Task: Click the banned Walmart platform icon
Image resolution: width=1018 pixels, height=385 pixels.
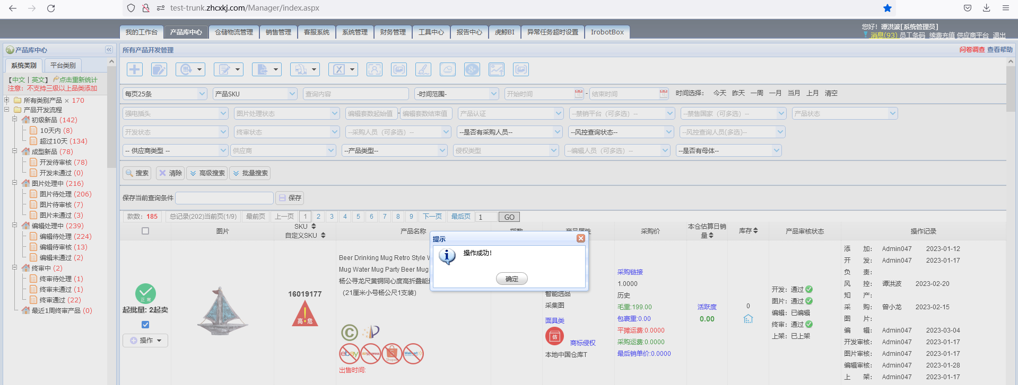Action: [413, 353]
